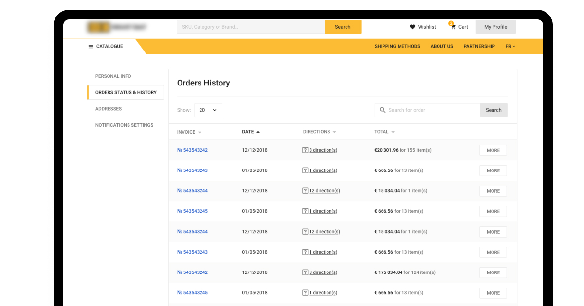The width and height of the screenshot is (584, 306).
Task: Click MORE on the top order row
Action: pos(493,150)
